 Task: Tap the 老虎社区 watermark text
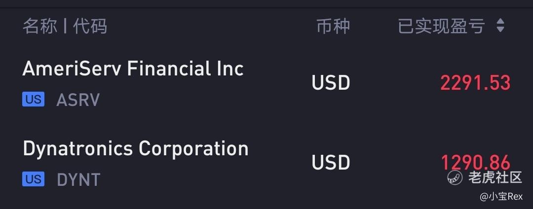(x=495, y=177)
